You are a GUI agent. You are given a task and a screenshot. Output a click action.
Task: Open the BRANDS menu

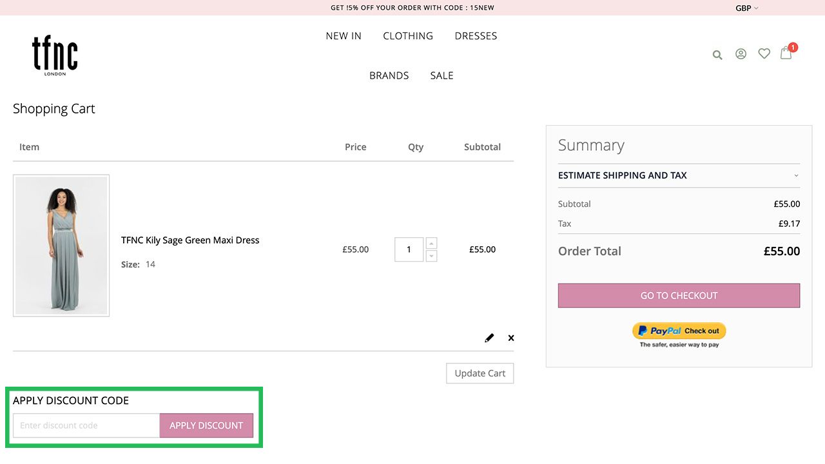(x=389, y=75)
